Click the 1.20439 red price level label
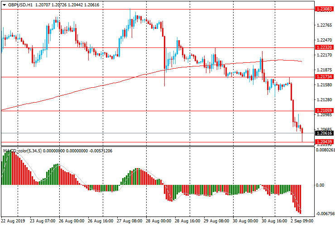 pyautogui.click(x=324, y=142)
